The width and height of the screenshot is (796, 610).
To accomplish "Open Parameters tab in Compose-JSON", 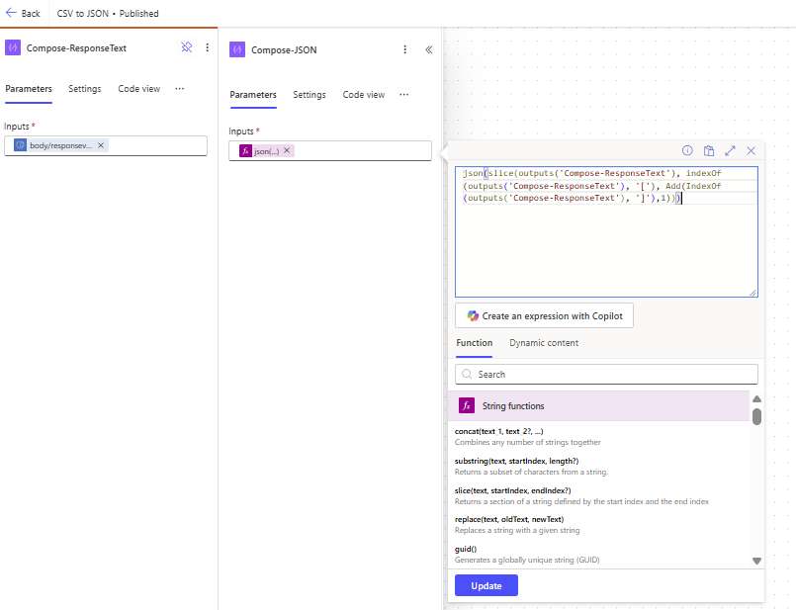I will (253, 95).
